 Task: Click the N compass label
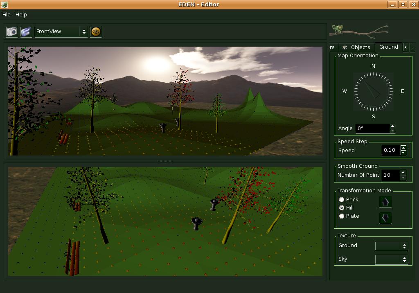point(373,66)
